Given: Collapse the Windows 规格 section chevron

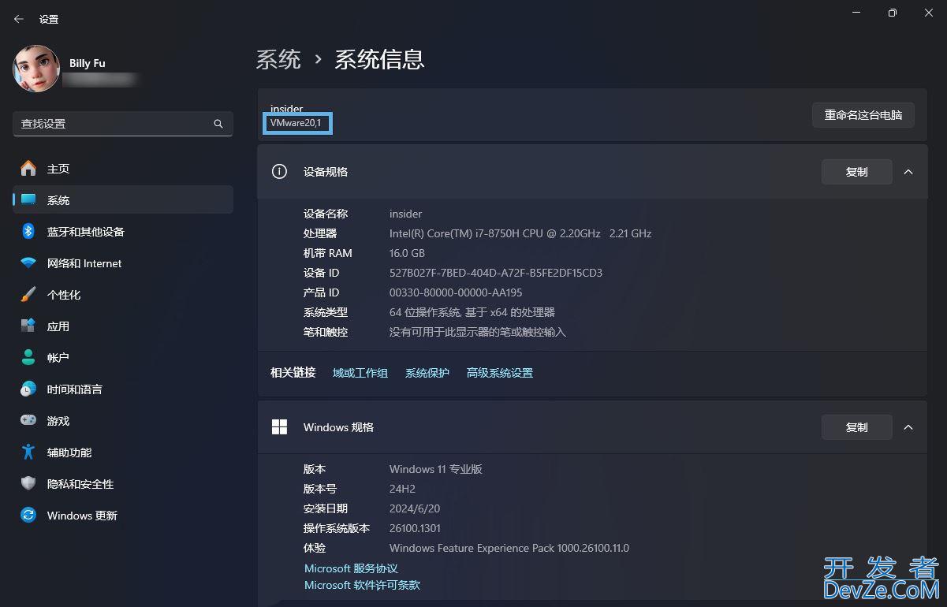Looking at the screenshot, I should 908,427.
